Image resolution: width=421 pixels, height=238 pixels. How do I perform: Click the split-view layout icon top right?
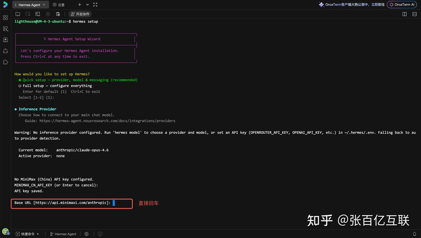(404, 14)
